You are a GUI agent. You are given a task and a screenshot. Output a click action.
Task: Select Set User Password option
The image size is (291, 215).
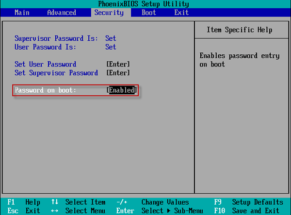[x=45, y=64]
